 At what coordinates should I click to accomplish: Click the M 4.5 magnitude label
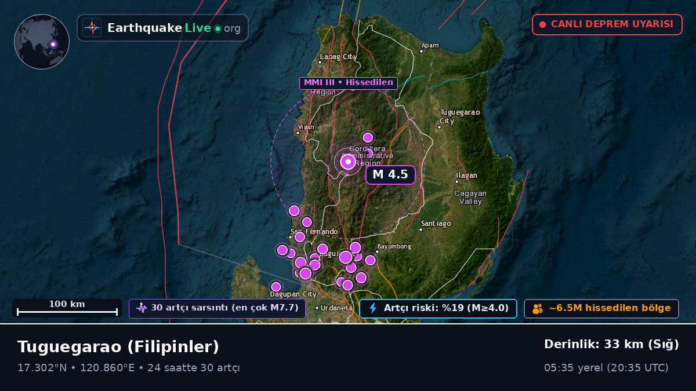click(390, 174)
